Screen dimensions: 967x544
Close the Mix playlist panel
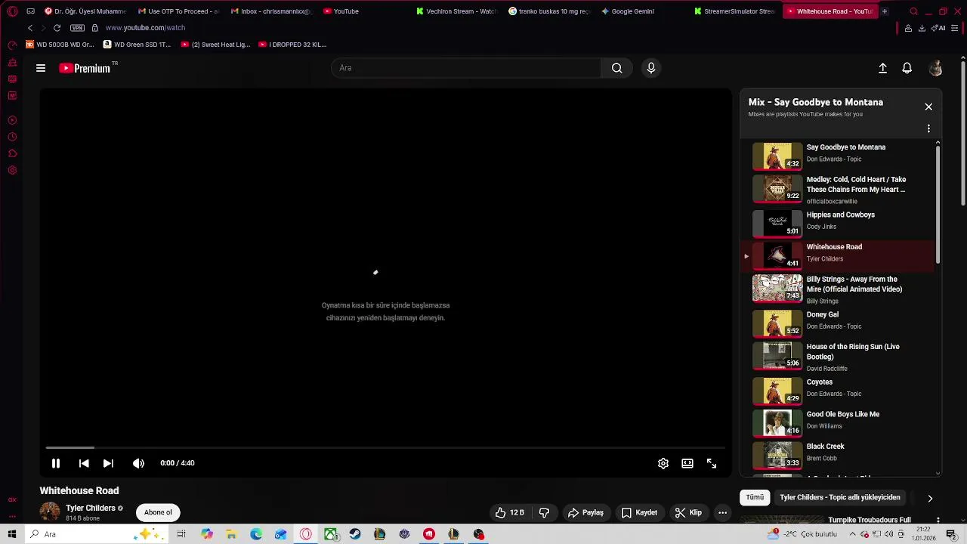(928, 107)
